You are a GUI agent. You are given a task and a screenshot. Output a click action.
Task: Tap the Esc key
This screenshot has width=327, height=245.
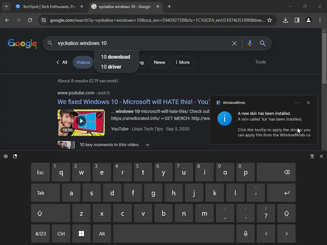40,172
